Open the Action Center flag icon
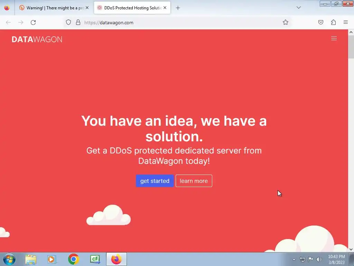The image size is (354, 266). point(311,259)
